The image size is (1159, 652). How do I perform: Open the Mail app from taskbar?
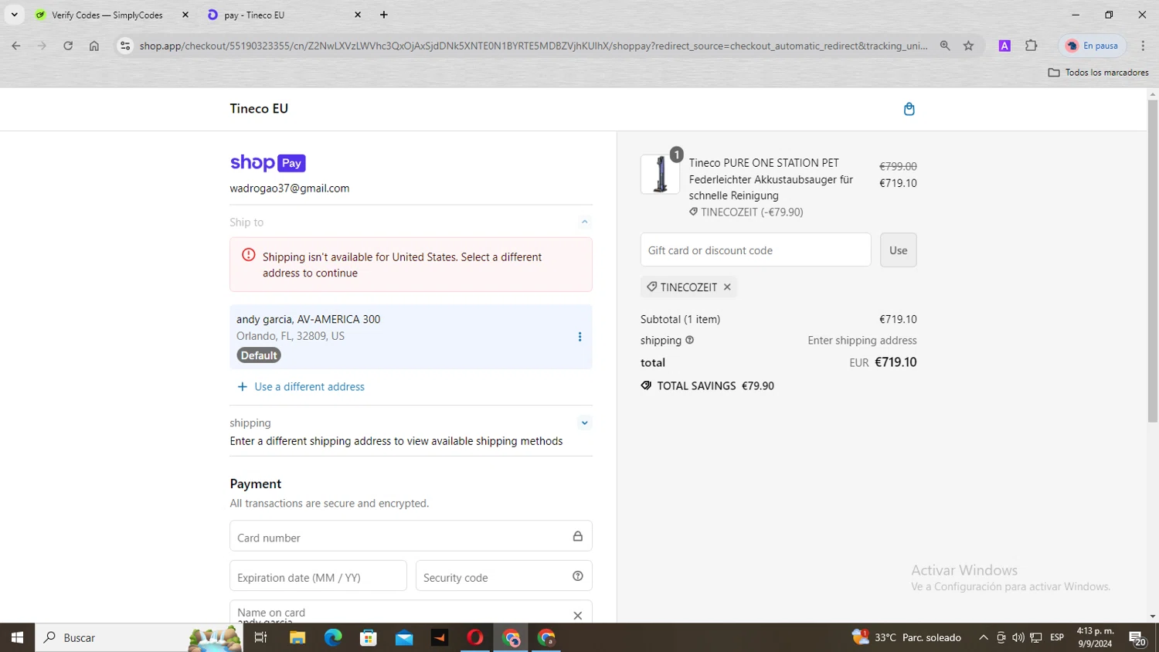pyautogui.click(x=404, y=637)
